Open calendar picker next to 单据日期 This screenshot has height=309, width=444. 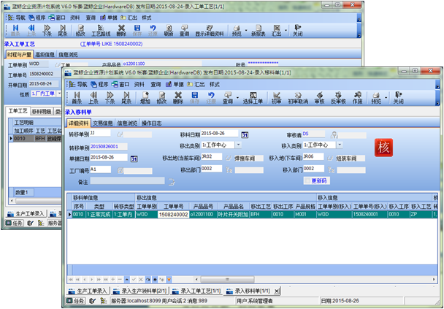134,159
